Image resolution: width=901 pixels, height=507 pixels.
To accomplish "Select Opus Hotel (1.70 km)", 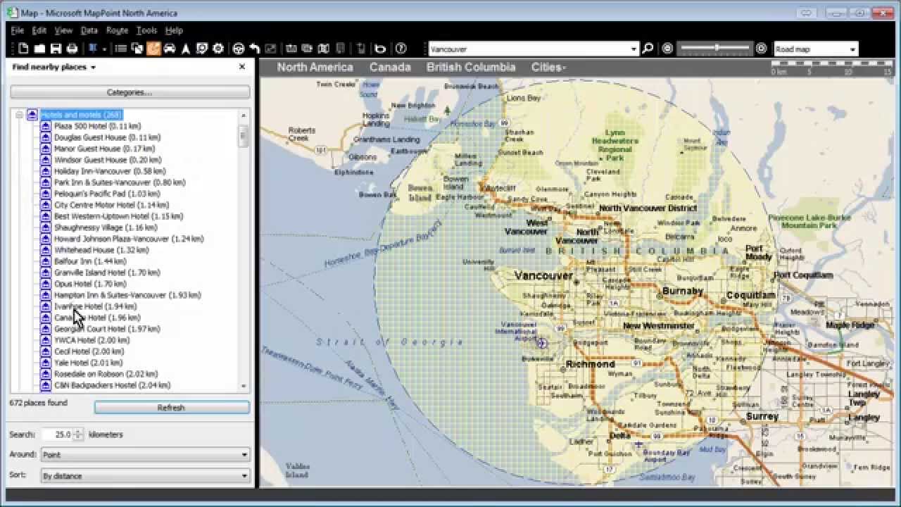I will coord(89,284).
